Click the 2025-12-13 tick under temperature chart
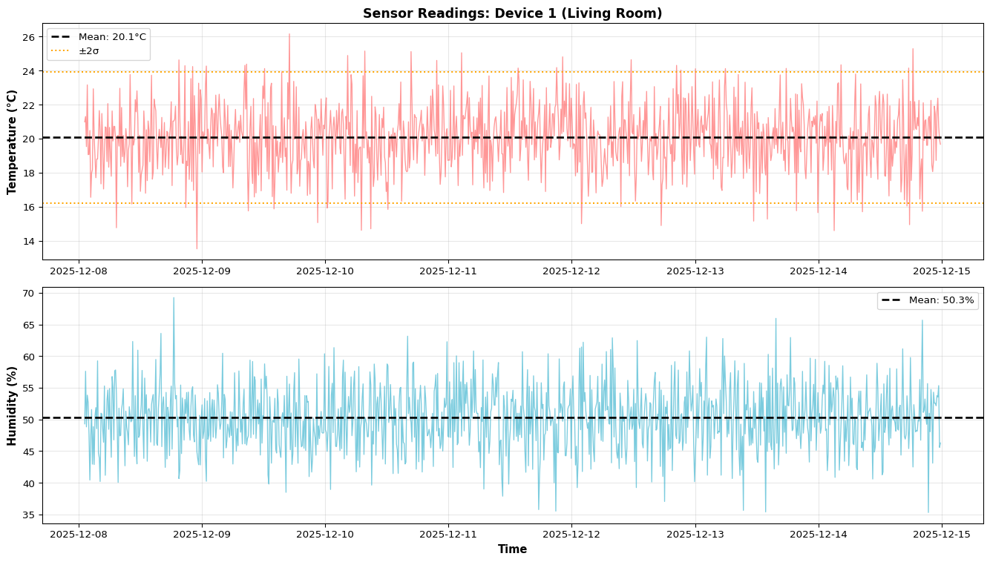Image resolution: width=990 pixels, height=562 pixels. [695, 271]
